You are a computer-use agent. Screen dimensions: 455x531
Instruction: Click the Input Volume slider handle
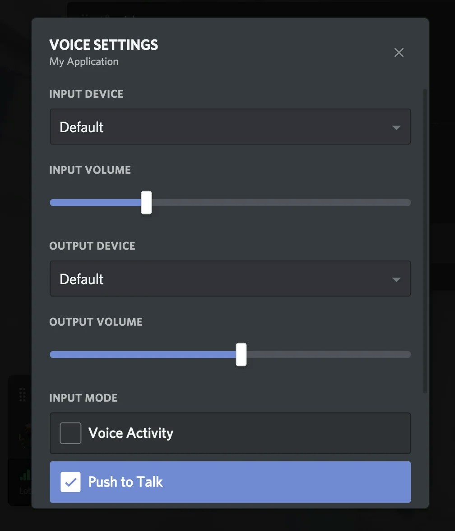pyautogui.click(x=146, y=203)
